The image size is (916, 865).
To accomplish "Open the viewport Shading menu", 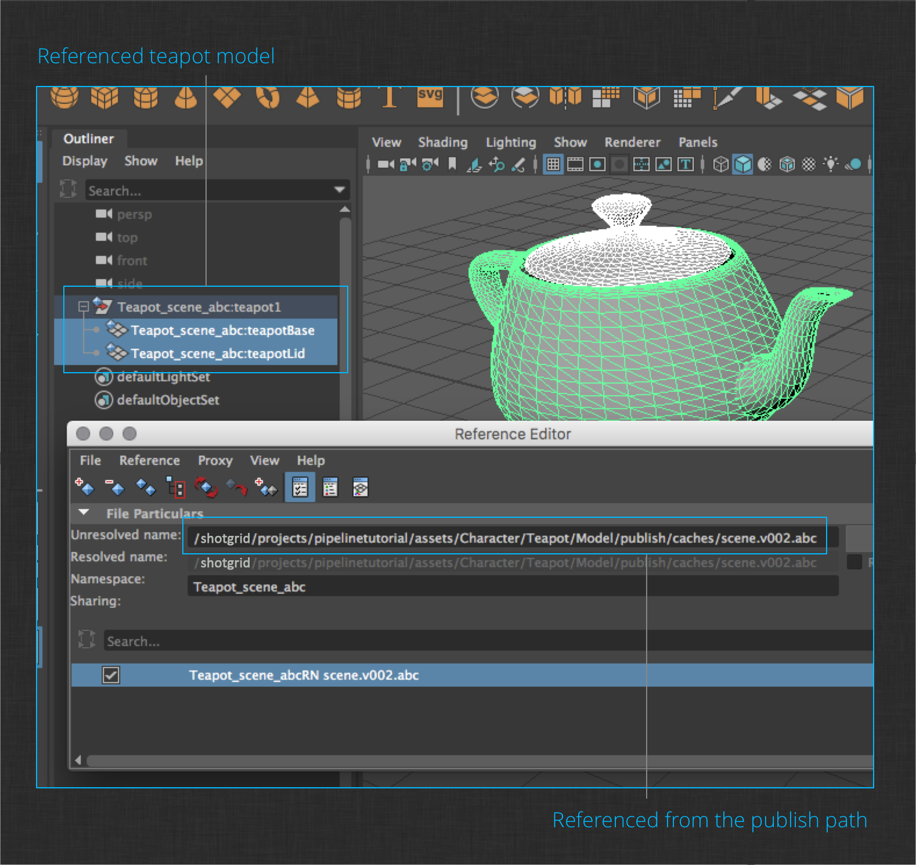I will pyautogui.click(x=443, y=142).
